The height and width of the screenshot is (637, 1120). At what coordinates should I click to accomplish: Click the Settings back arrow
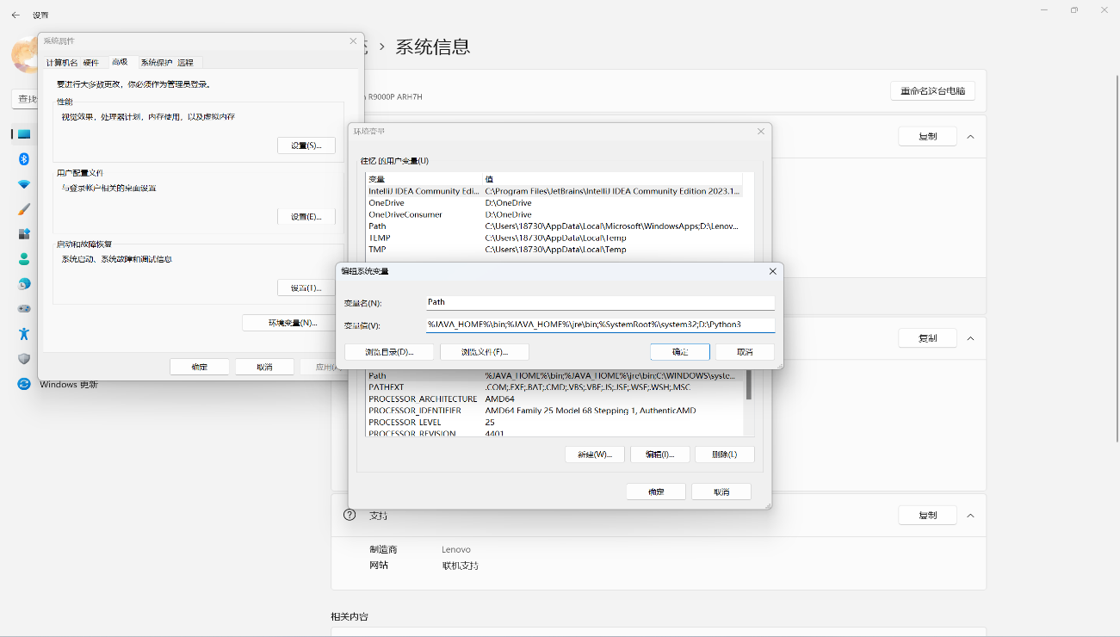[x=15, y=15]
